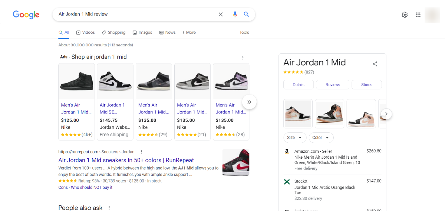Screen dimensions: 445x211
Task: Click the StockX seller logo
Action: 287,181
